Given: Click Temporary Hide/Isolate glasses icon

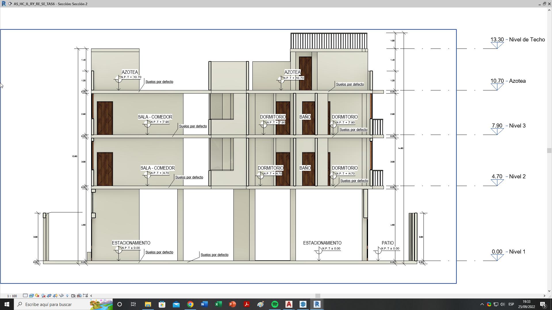Looking at the screenshot, I should [61, 295].
